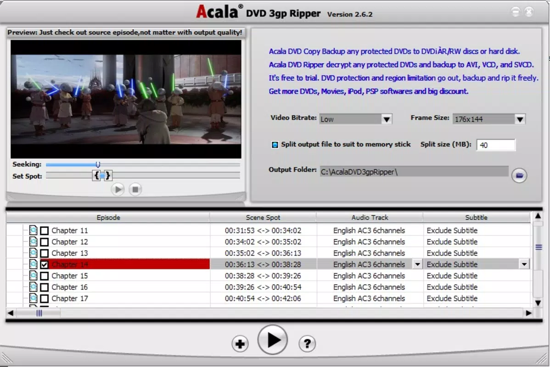Check the Chapter 16 checkbox
Image resolution: width=550 pixels, height=367 pixels.
pyautogui.click(x=44, y=287)
